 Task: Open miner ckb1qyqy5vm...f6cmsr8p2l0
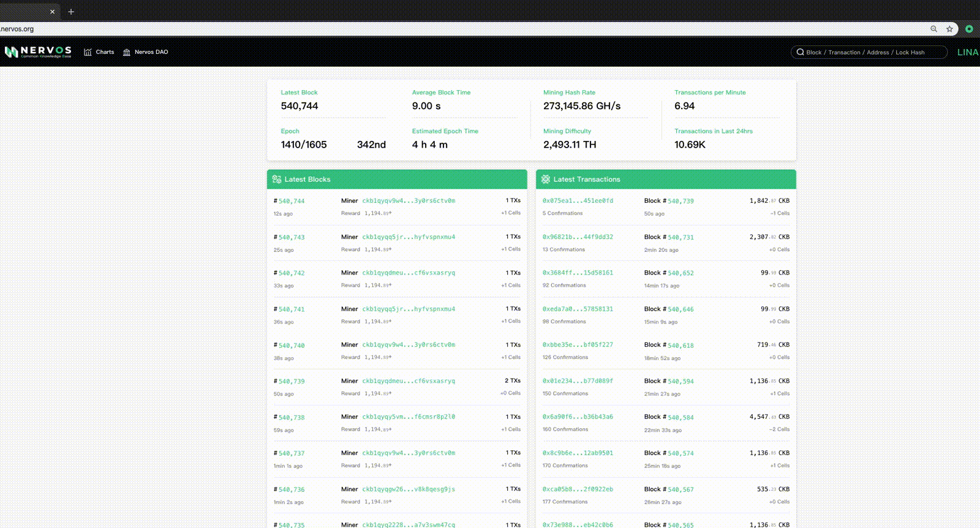click(x=409, y=417)
